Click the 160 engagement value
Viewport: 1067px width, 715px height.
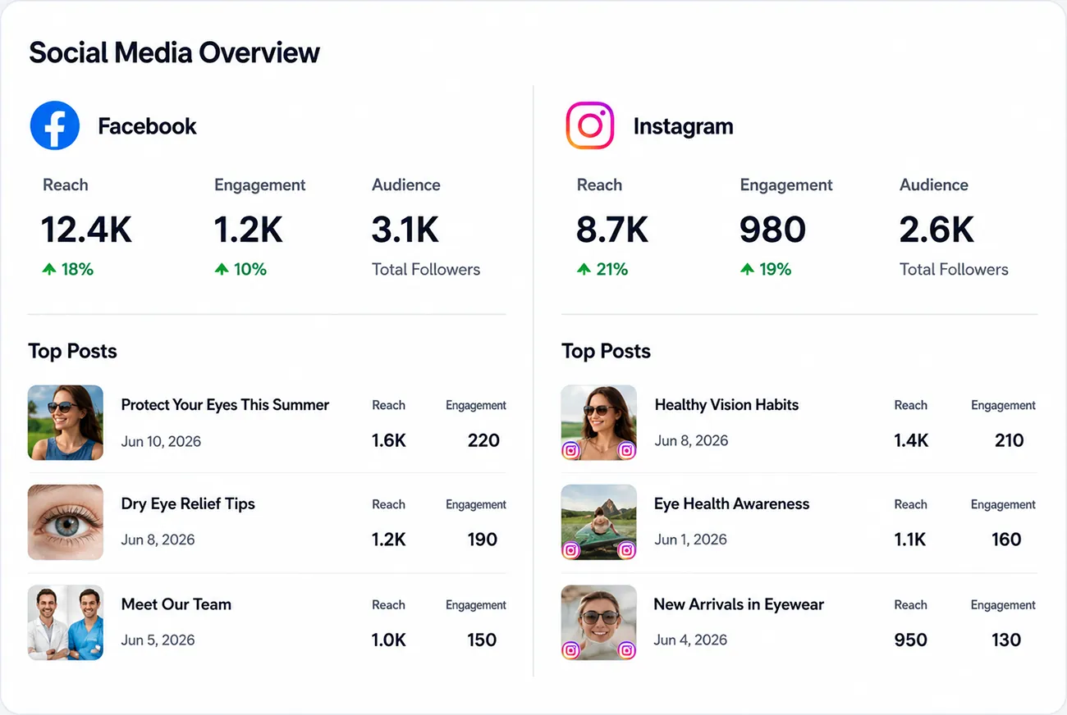[x=1006, y=540]
